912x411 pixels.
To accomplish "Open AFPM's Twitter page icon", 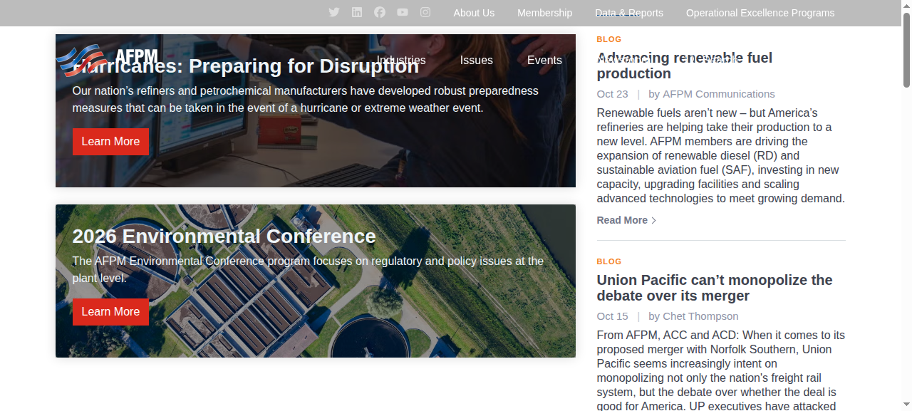I will point(334,12).
